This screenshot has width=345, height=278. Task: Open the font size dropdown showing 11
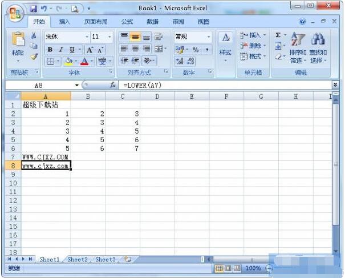[102, 37]
